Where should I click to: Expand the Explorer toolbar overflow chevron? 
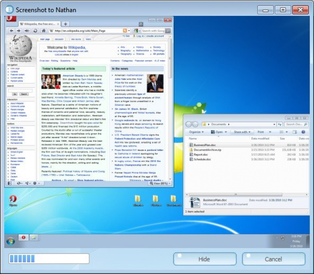(270, 132)
